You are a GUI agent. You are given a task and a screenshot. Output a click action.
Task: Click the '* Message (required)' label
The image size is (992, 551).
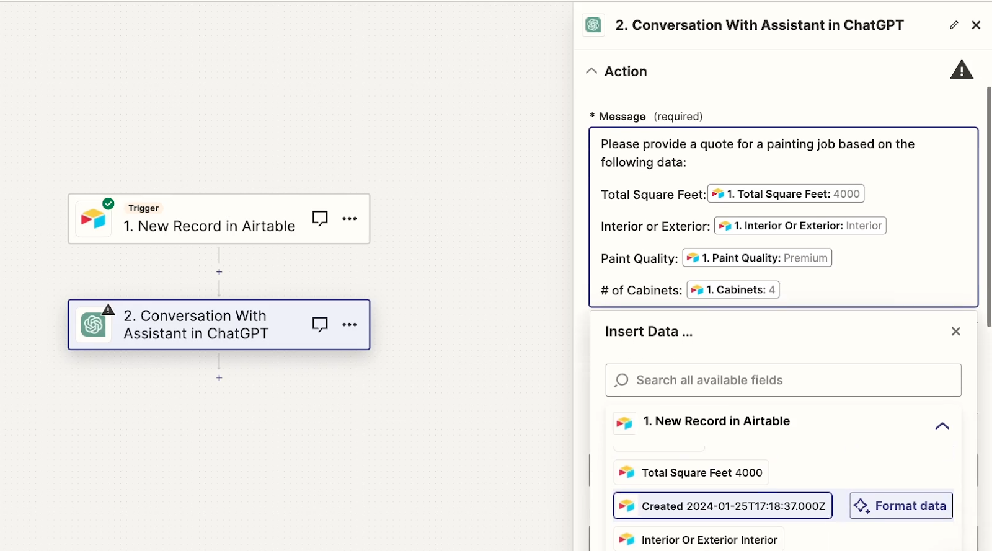click(646, 117)
